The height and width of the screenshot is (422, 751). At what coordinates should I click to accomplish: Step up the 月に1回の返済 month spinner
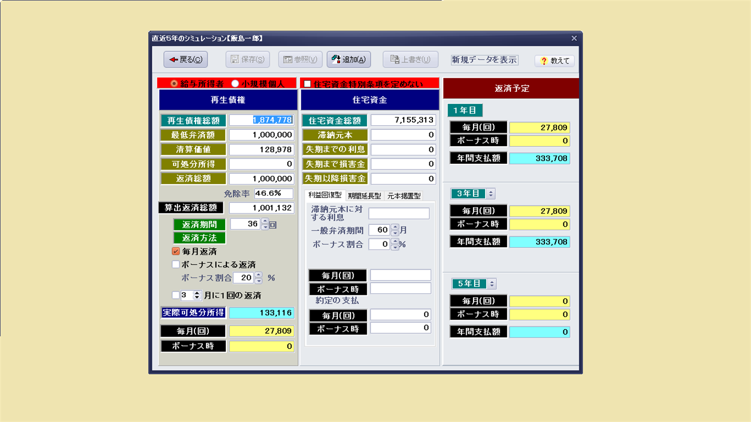click(197, 293)
